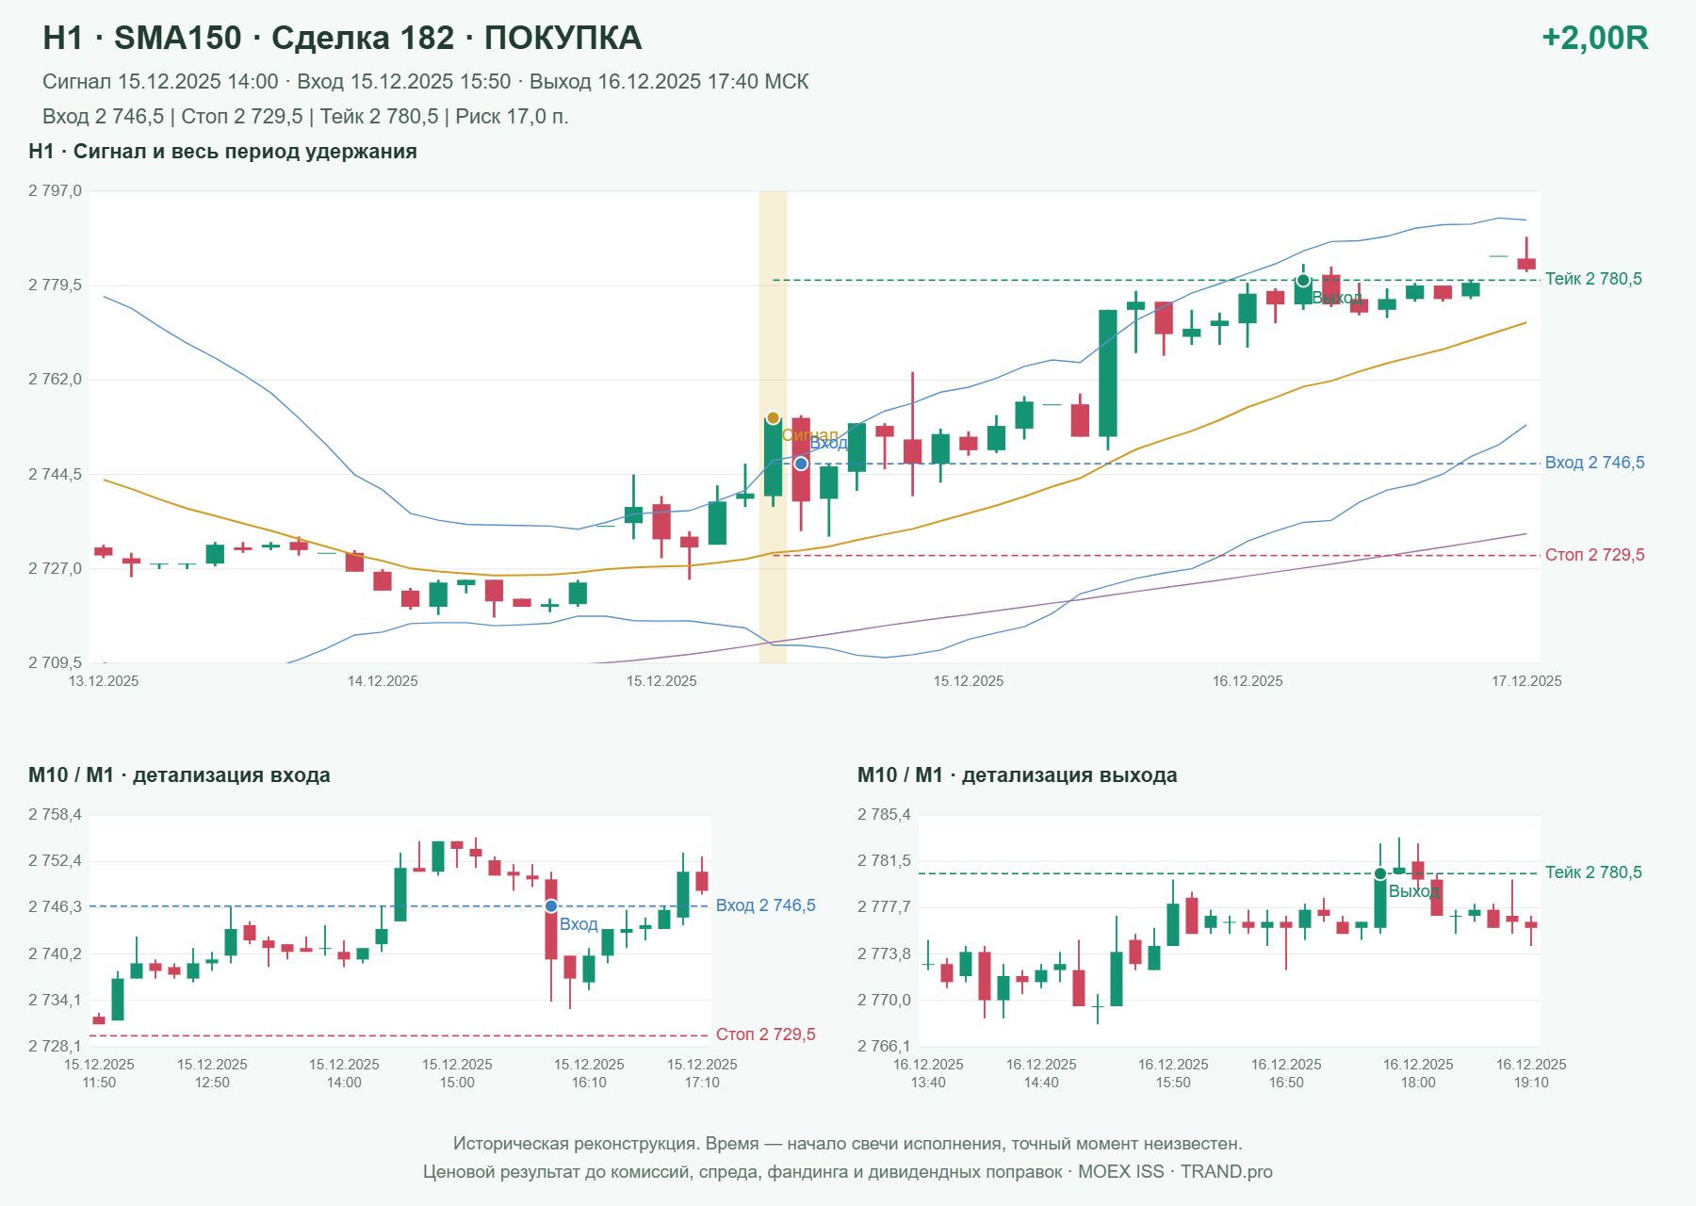Click the green Выход marker on H1 chart
Screen dimensions: 1696x1206
pyautogui.click(x=1303, y=281)
